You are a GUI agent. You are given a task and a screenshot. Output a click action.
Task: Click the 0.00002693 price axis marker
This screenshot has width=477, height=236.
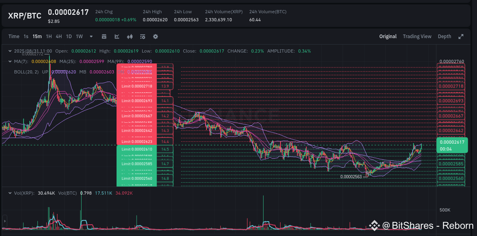click(x=451, y=100)
